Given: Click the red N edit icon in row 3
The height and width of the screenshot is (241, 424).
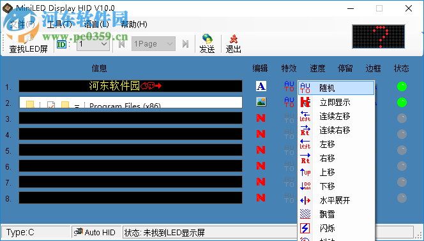Looking at the screenshot, I should pyautogui.click(x=261, y=118).
